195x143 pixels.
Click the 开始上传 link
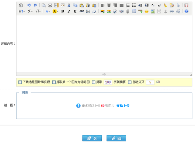click(x=123, y=106)
